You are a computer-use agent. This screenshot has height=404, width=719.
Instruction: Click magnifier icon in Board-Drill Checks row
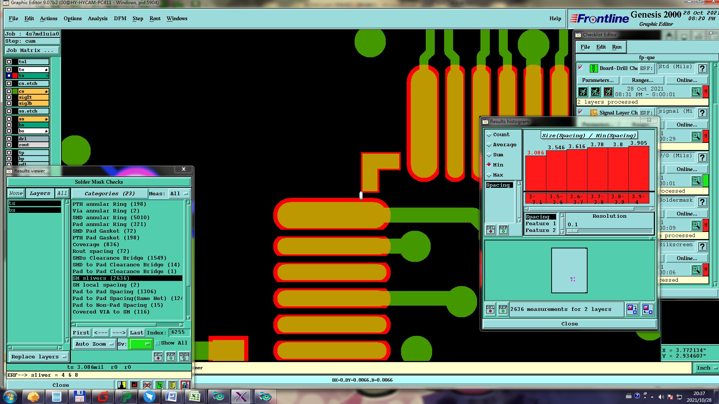coord(696,92)
